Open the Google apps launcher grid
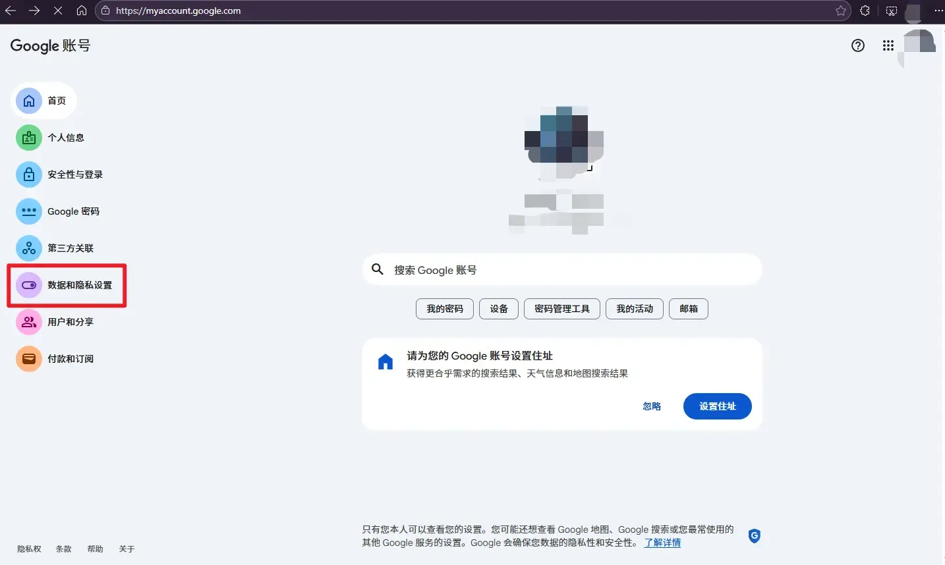945x565 pixels. [x=888, y=45]
